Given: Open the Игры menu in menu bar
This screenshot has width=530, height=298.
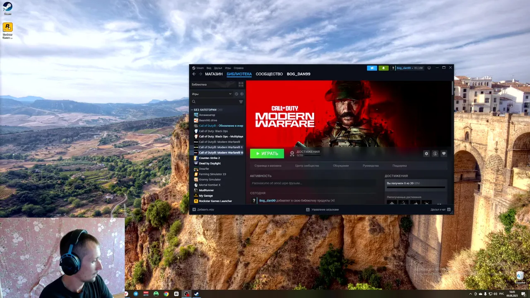Looking at the screenshot, I should (x=228, y=68).
